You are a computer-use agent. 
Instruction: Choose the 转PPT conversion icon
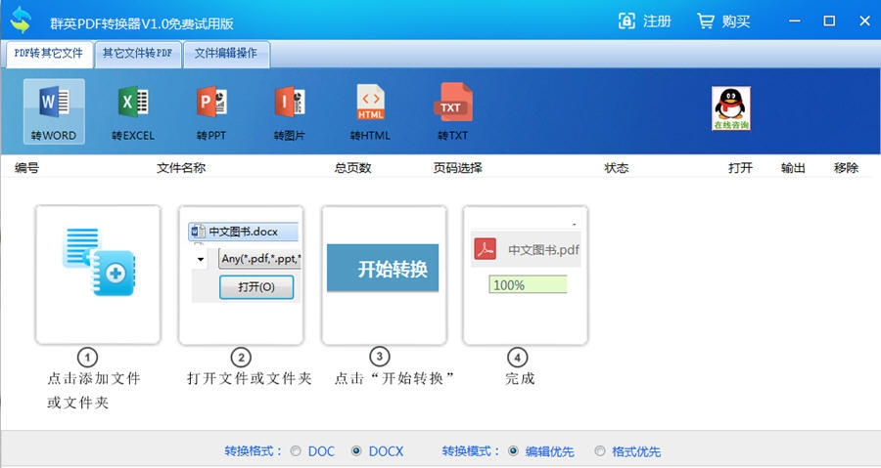[x=211, y=111]
